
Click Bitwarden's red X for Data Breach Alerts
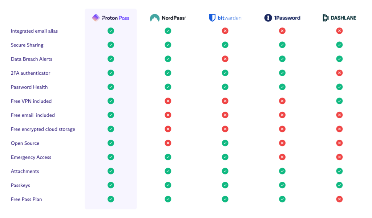click(225, 59)
